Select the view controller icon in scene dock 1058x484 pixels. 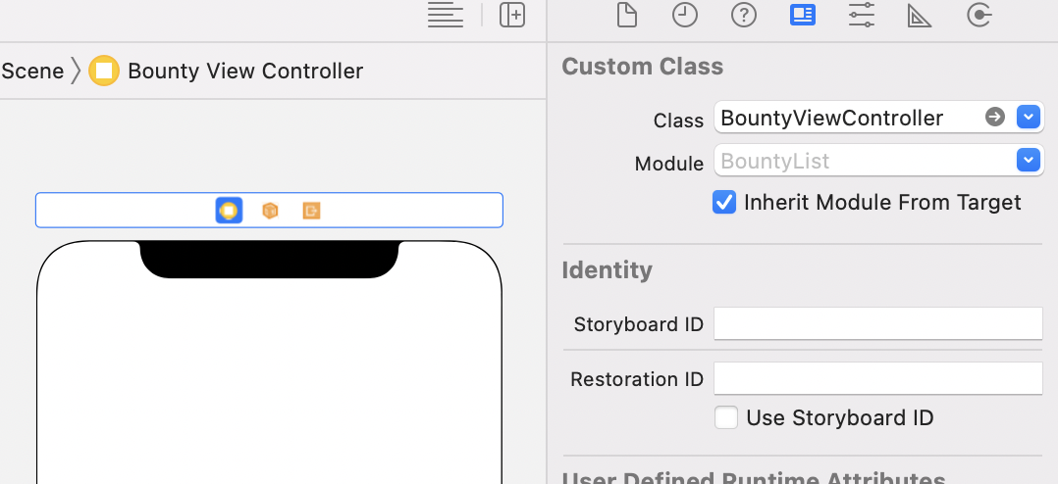(229, 211)
